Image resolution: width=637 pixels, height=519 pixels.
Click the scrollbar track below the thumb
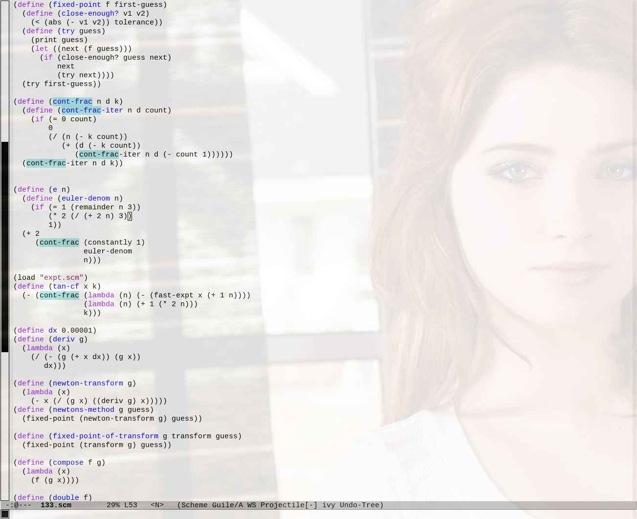[5, 426]
